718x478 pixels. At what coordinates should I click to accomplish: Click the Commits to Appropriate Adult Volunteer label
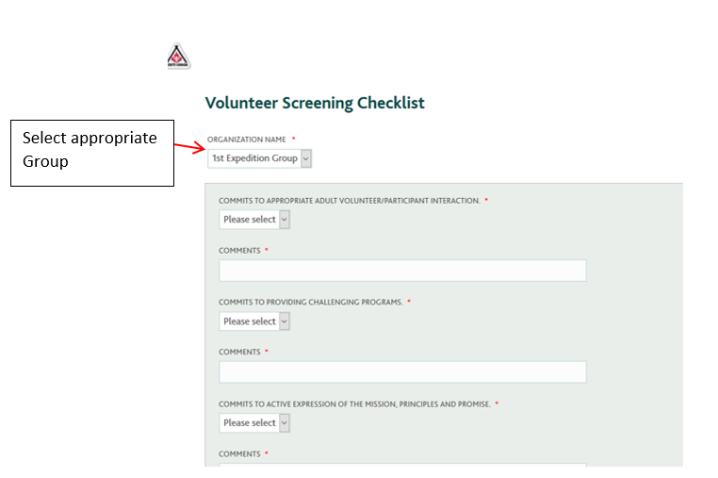pyautogui.click(x=350, y=201)
